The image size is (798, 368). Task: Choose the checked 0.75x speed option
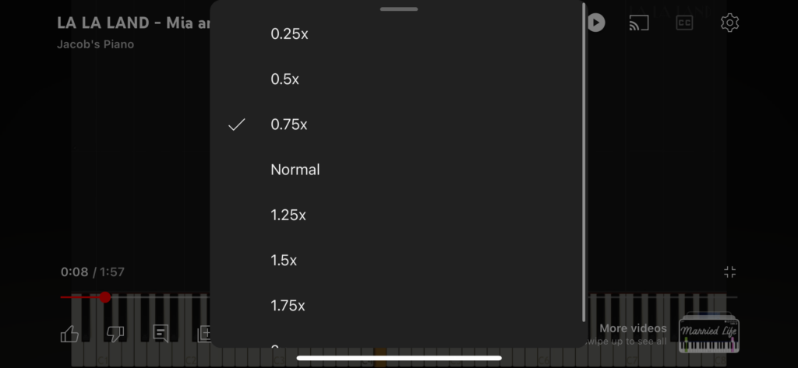pyautogui.click(x=398, y=124)
